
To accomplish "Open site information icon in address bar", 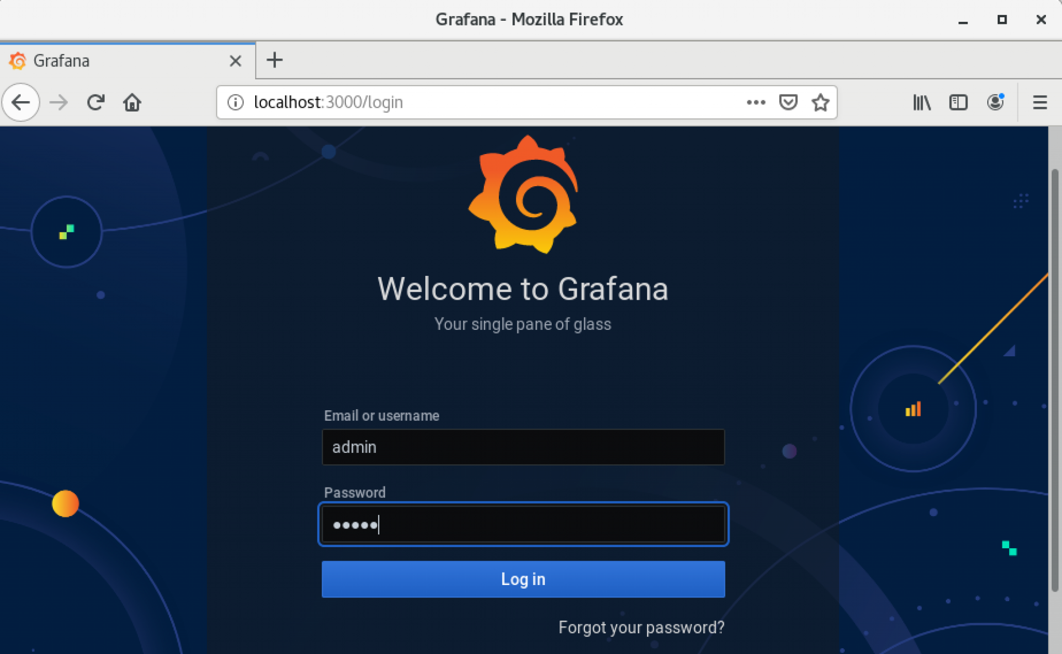I will click(x=235, y=102).
